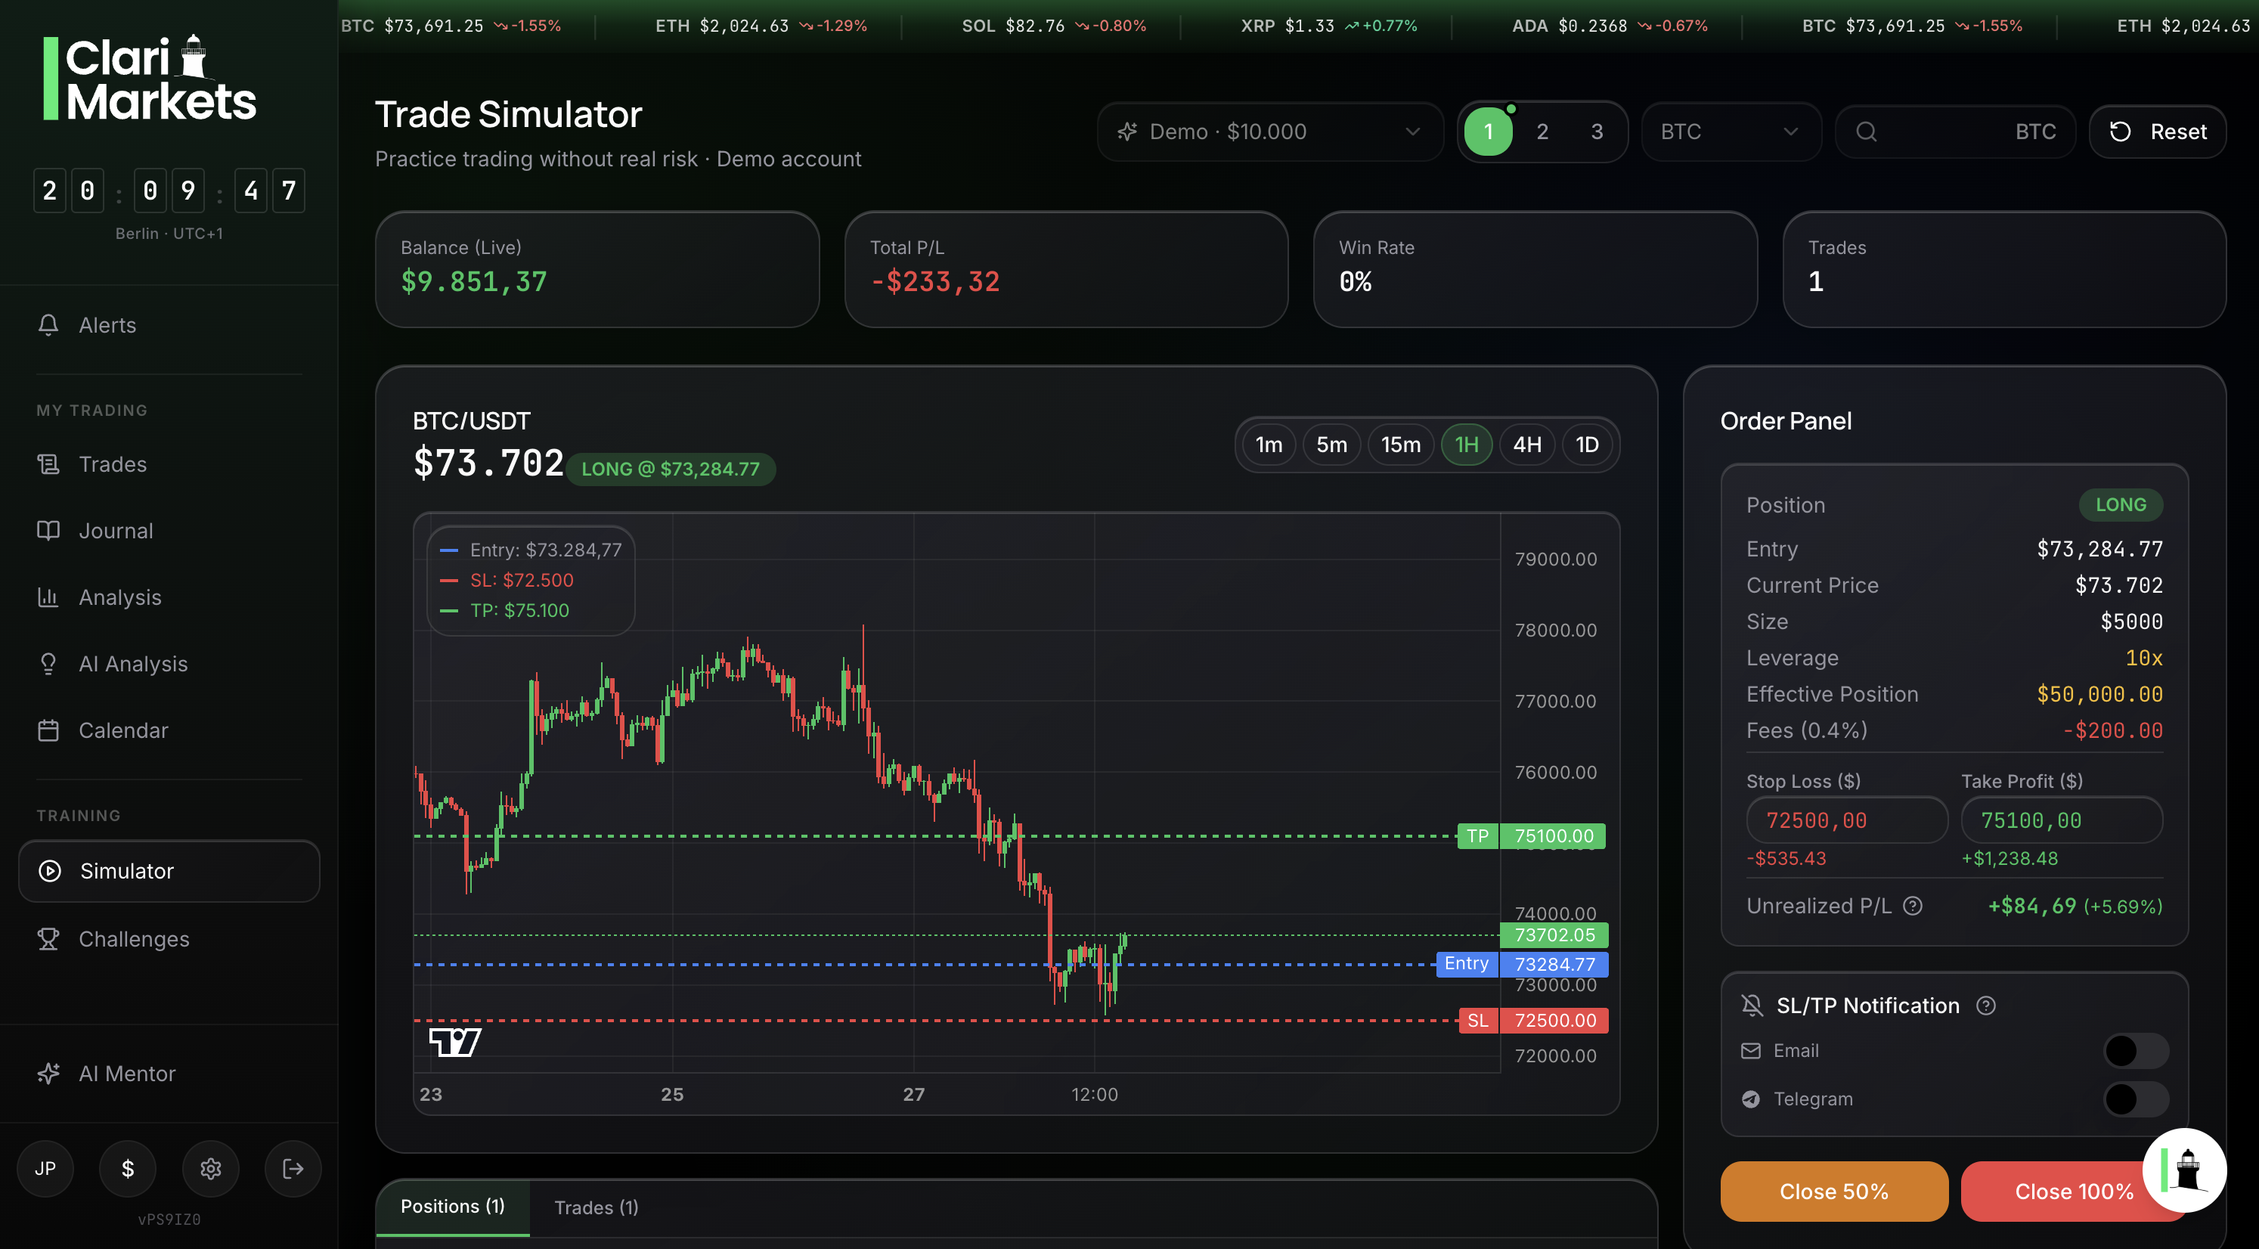Click the Balance (Live) $9.851,37 value
The image size is (2259, 1249).
click(x=473, y=281)
